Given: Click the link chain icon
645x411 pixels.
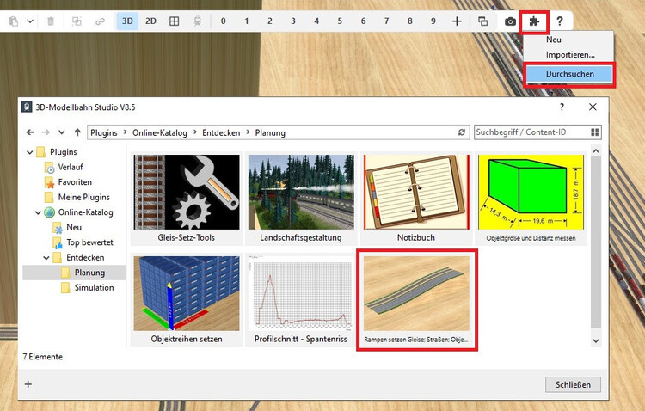Looking at the screenshot, I should click(100, 21).
